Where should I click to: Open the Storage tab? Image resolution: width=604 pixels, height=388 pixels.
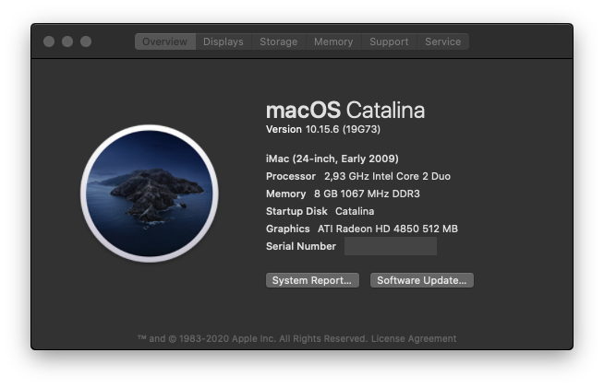279,41
